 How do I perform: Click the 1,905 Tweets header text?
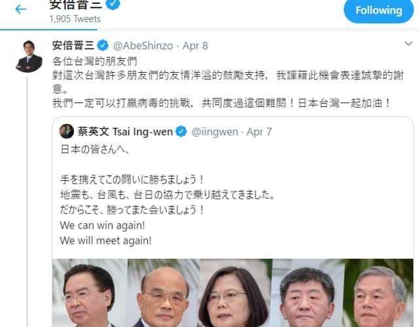pos(75,19)
